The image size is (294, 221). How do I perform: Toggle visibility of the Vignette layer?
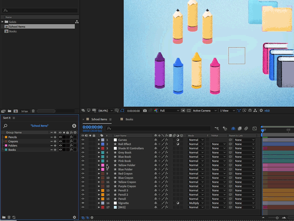tap(83, 203)
